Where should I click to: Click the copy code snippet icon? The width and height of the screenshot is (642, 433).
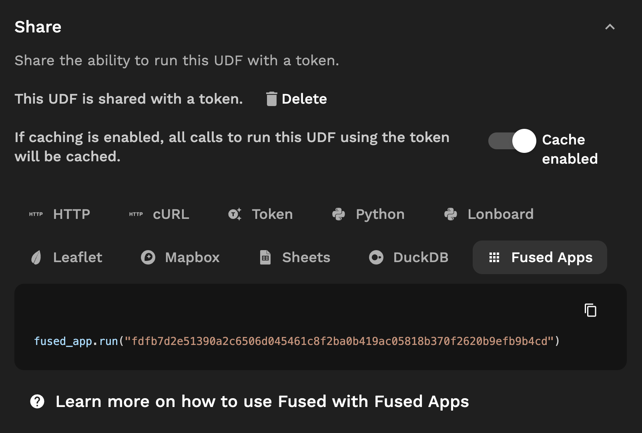click(590, 310)
